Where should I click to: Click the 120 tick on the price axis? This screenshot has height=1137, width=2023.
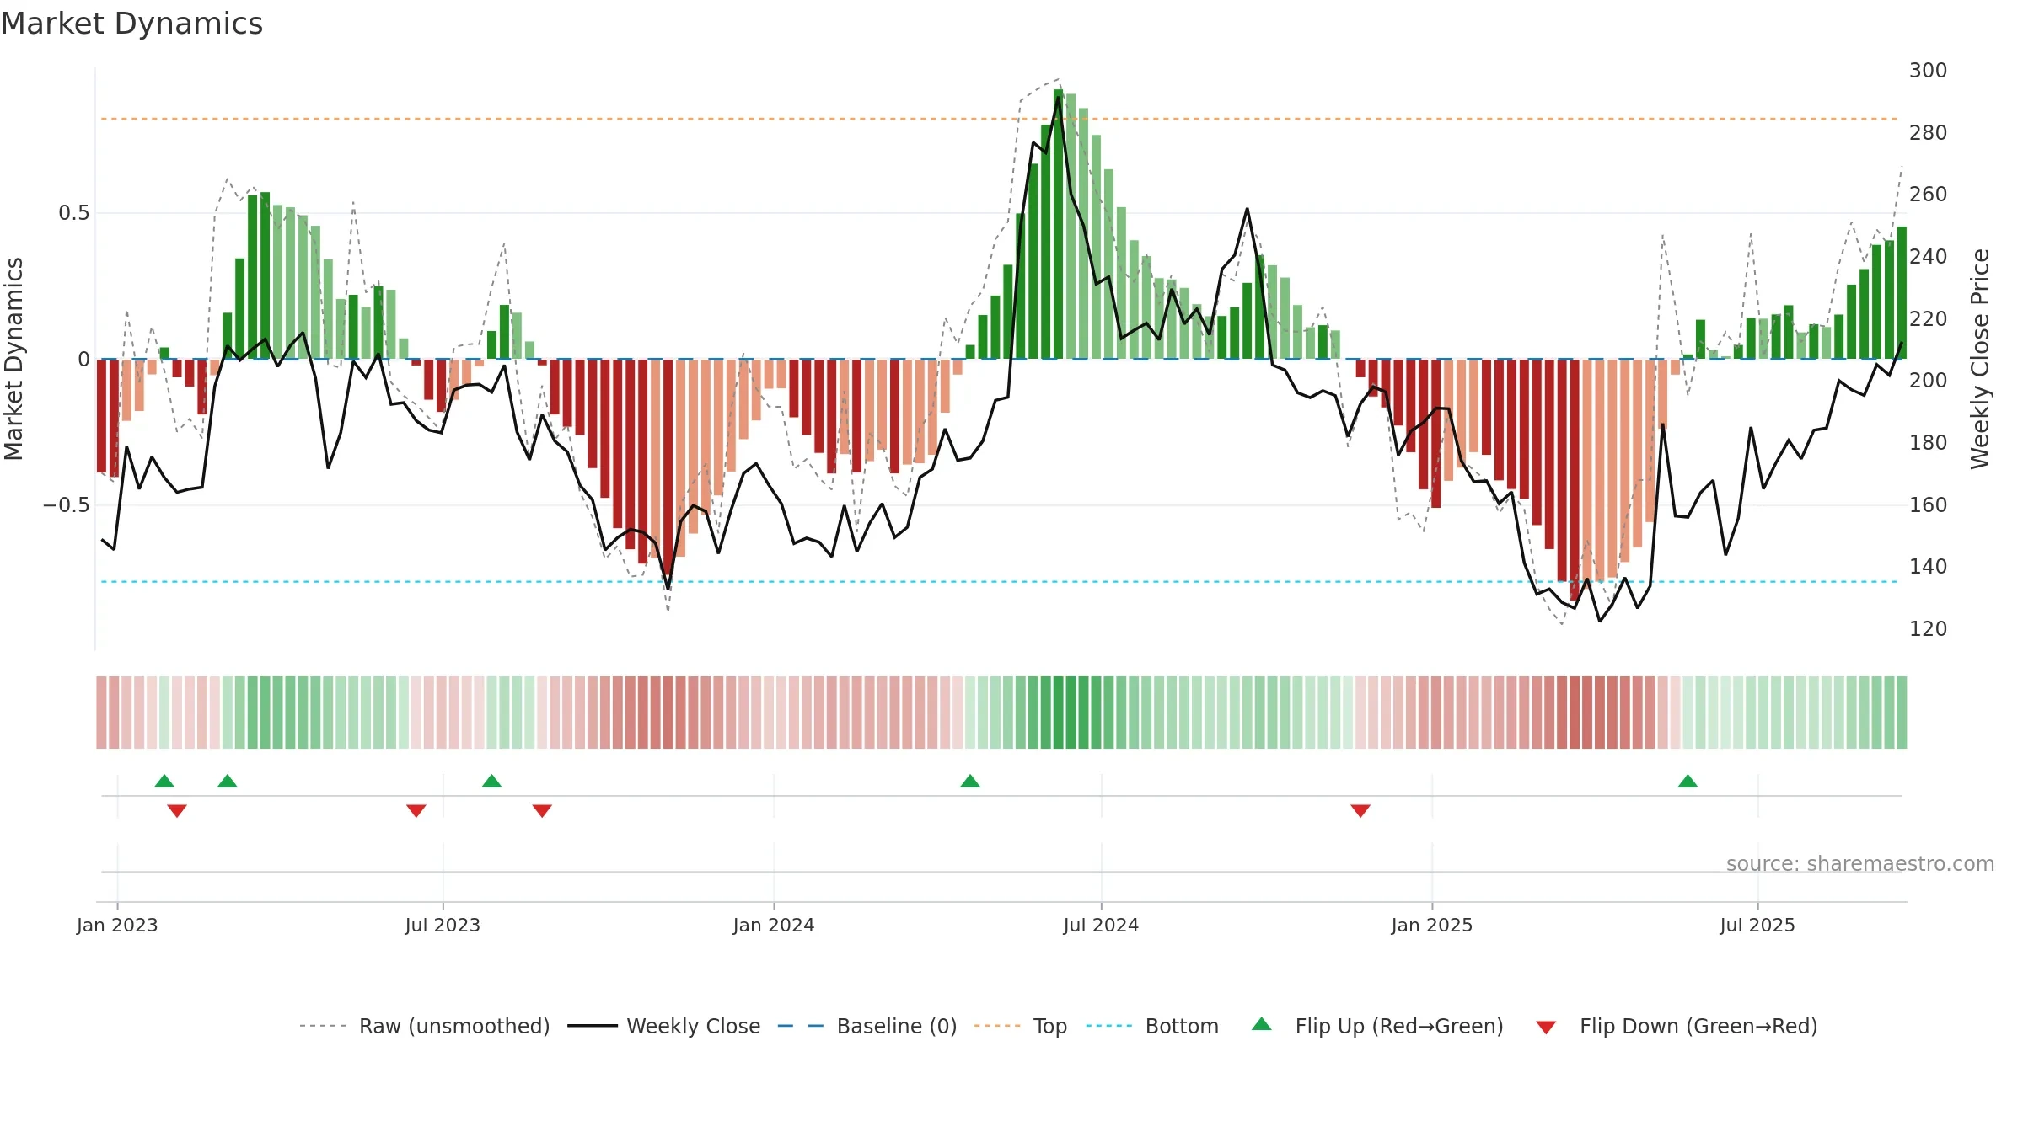pos(1929,629)
